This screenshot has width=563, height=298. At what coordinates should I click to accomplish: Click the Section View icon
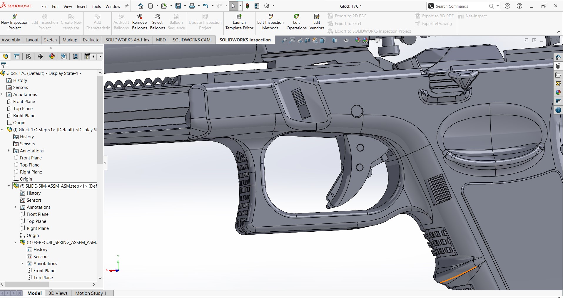pos(307,40)
